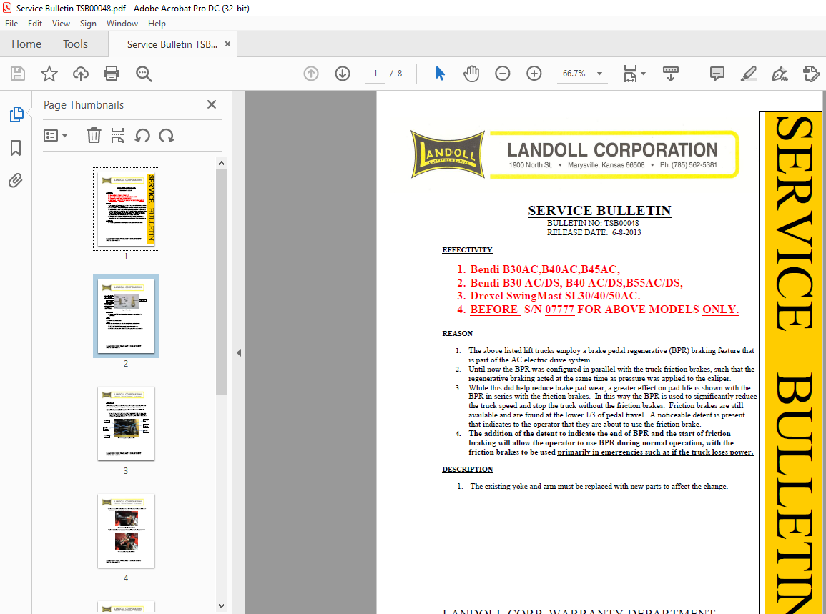Screen dimensions: 826x614
Task: Zoom out with the minus button
Action: [x=503, y=74]
